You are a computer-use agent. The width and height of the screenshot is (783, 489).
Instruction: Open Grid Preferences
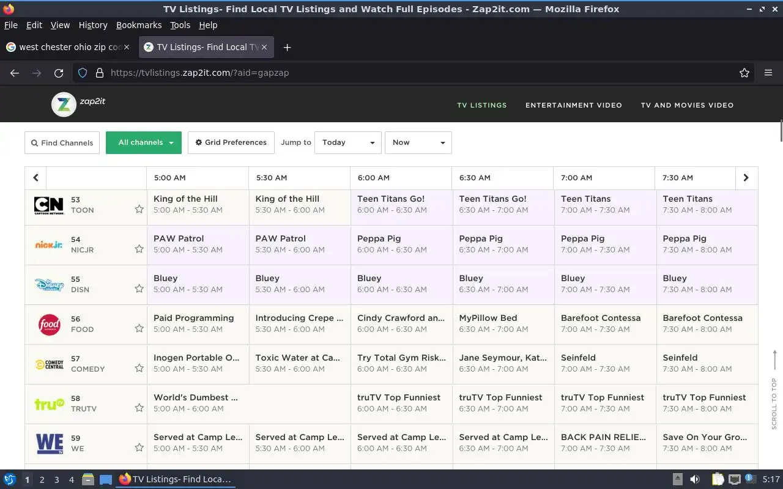point(231,142)
